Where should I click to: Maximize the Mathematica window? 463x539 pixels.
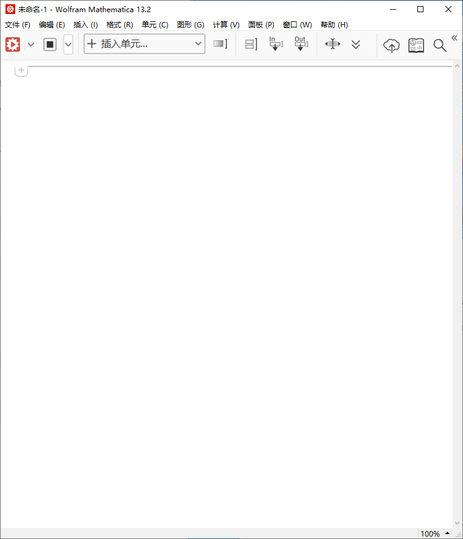420,9
